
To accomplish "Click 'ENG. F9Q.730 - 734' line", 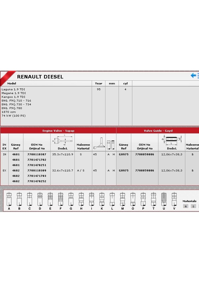I will click(16, 104).
